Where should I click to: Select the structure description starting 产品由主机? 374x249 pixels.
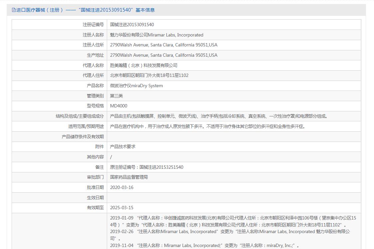219,116
